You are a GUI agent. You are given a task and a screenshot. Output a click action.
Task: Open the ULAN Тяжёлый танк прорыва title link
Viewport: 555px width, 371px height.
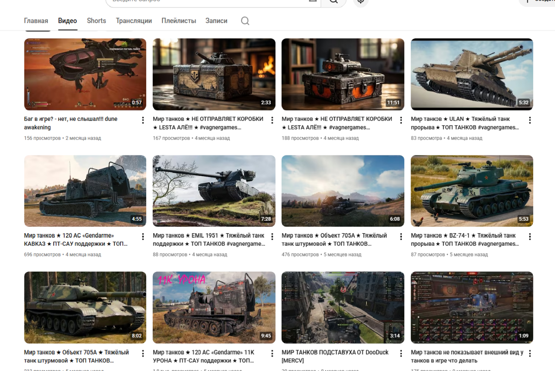click(x=465, y=123)
